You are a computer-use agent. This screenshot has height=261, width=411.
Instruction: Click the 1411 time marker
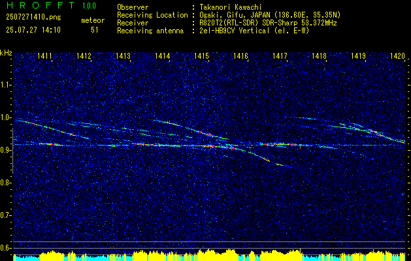[x=45, y=56]
